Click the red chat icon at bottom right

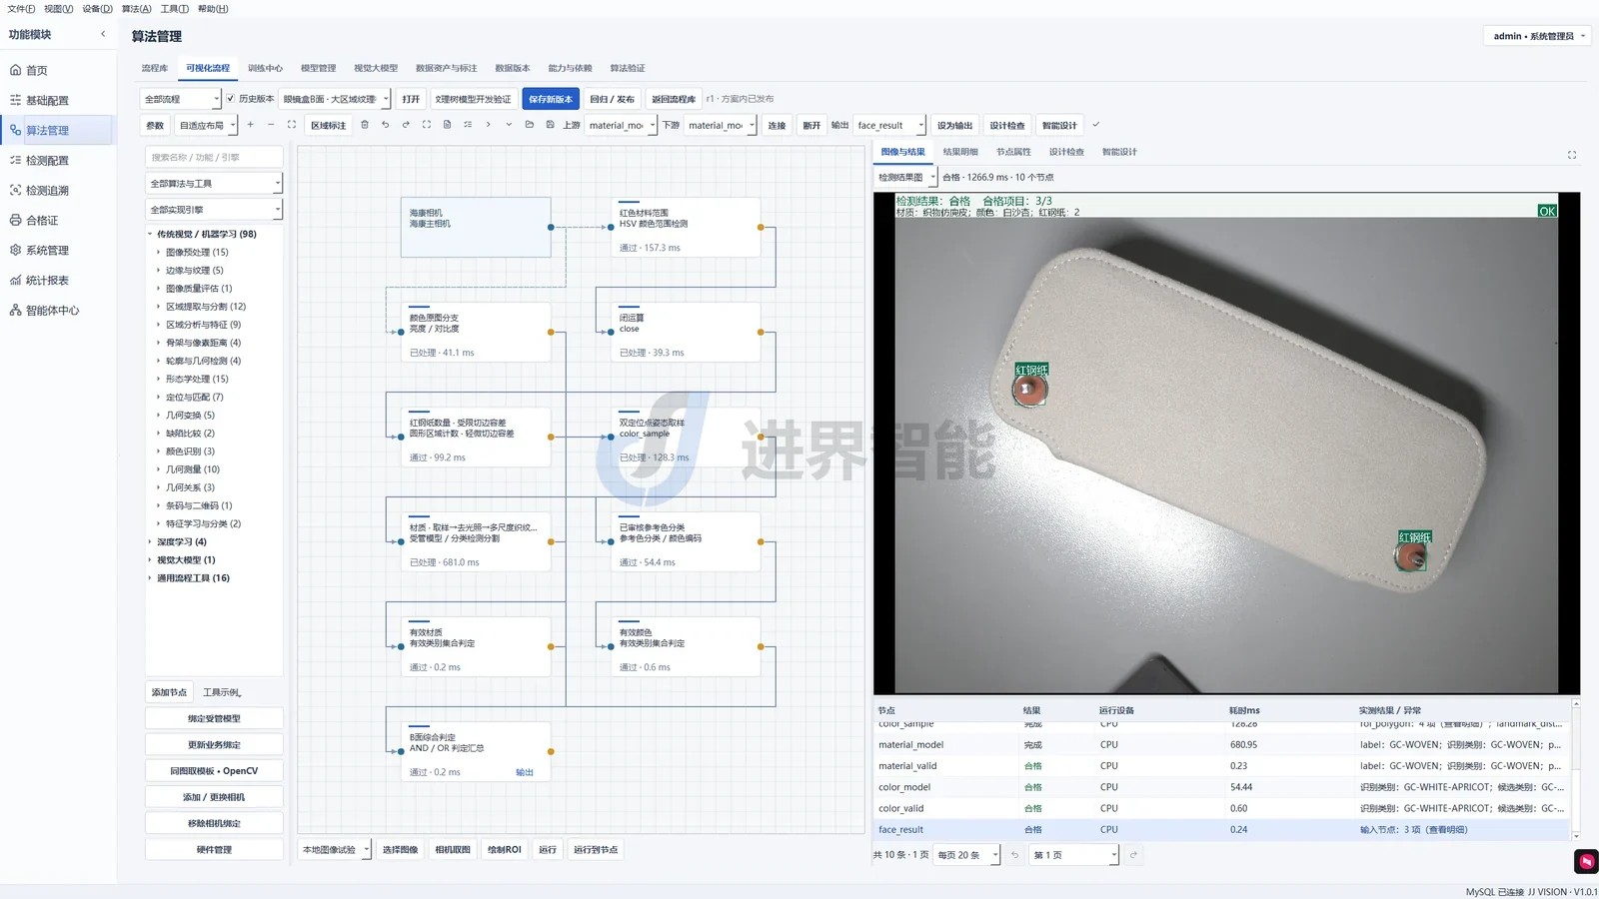point(1586,861)
